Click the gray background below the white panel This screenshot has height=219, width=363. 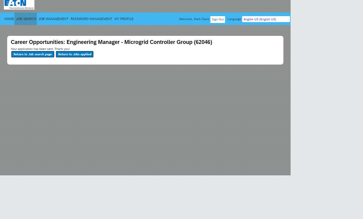pos(145,120)
